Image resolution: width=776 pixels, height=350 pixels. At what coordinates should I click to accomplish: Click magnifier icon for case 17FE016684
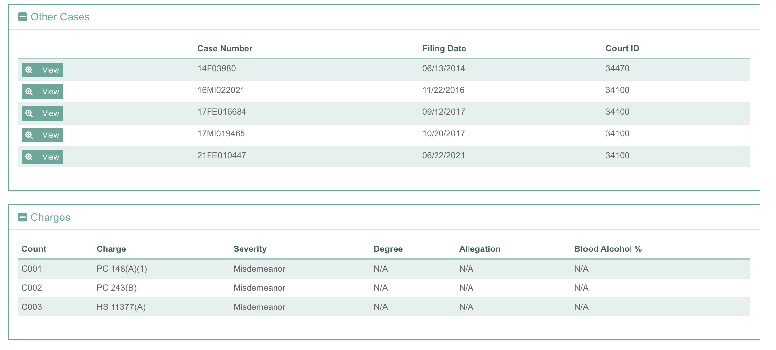[x=29, y=113]
